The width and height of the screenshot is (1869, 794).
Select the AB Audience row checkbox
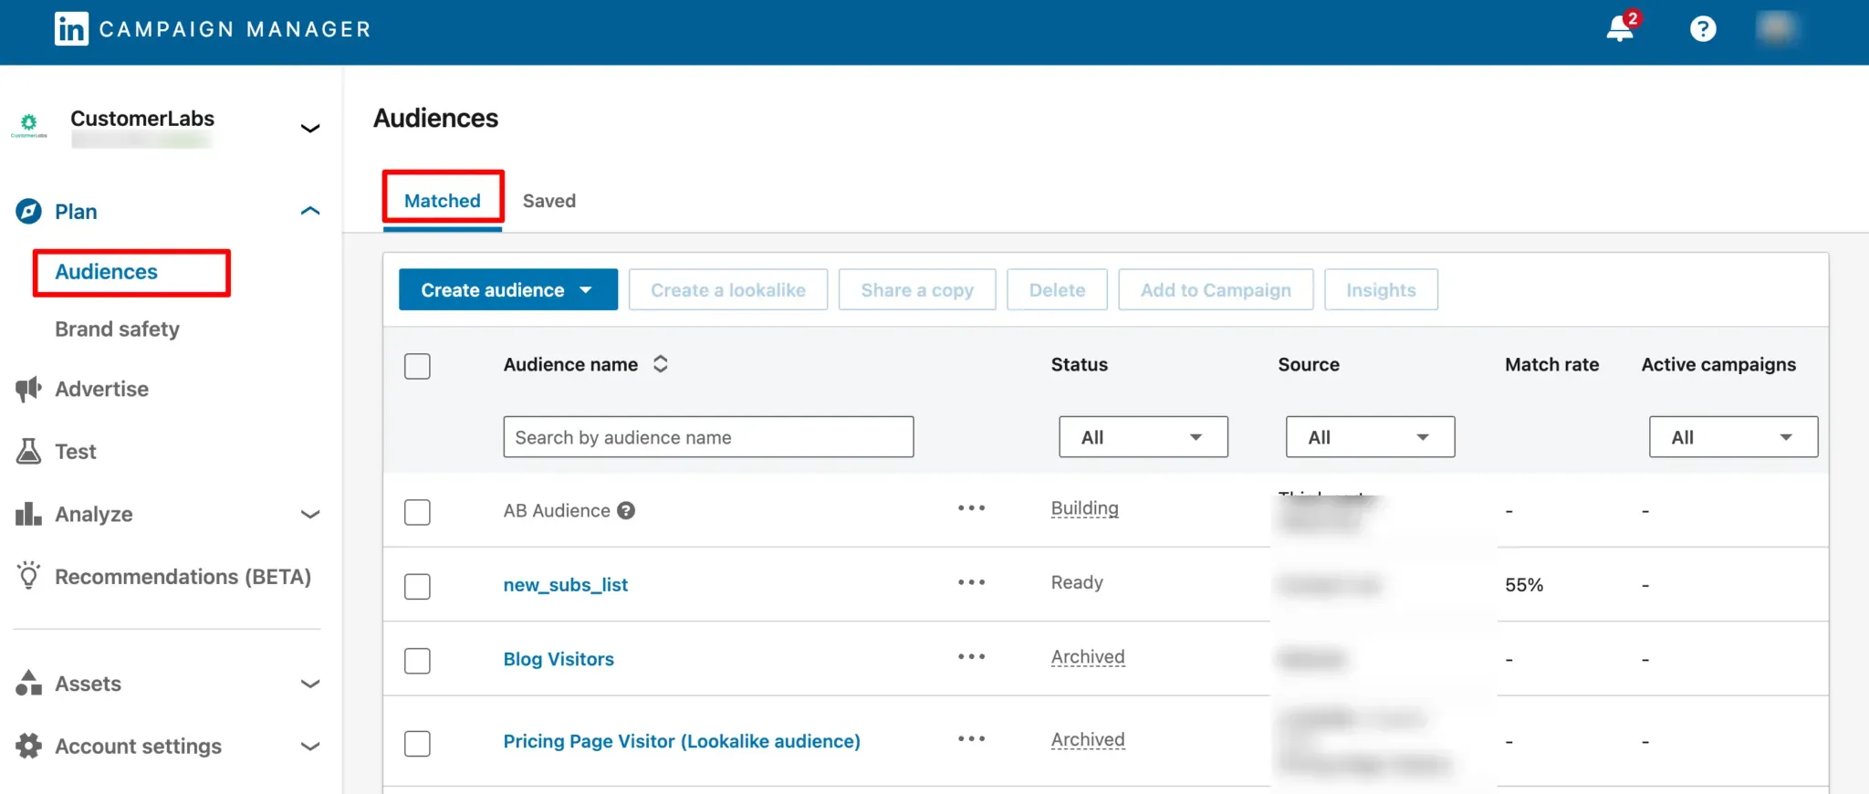point(417,512)
